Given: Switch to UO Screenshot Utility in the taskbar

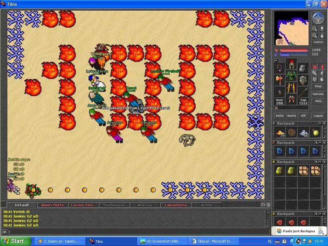Looking at the screenshot, I should [162, 241].
